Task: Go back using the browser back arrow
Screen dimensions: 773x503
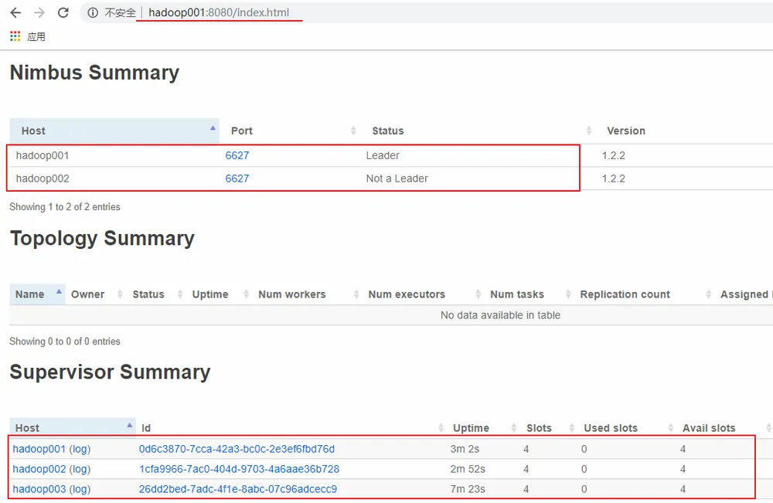Action: pyautogui.click(x=15, y=13)
